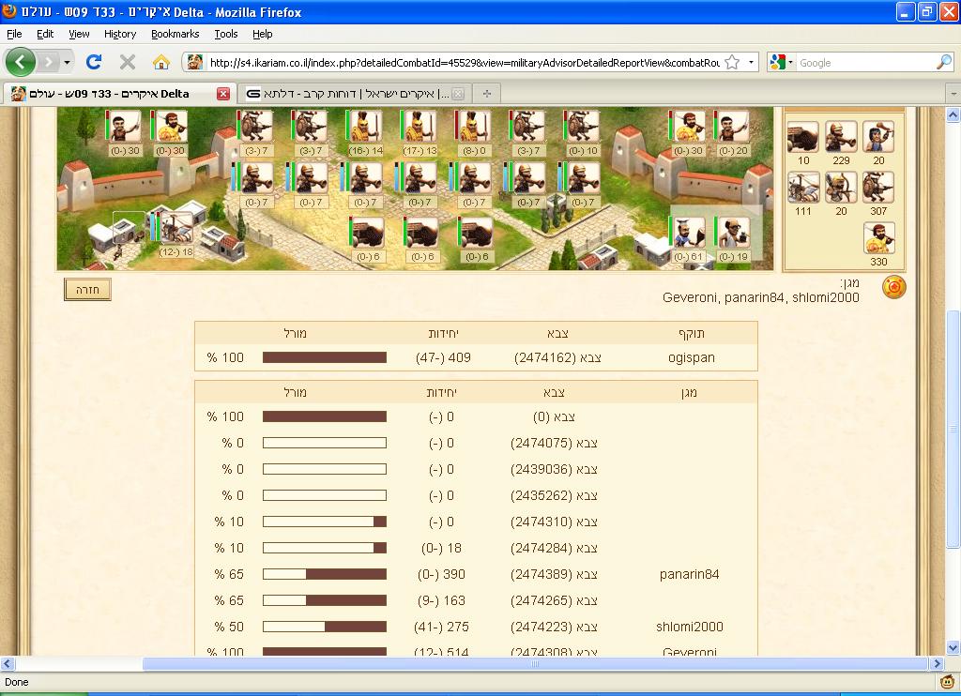
Task: Click the orange defender shield emblem
Action: tap(893, 287)
